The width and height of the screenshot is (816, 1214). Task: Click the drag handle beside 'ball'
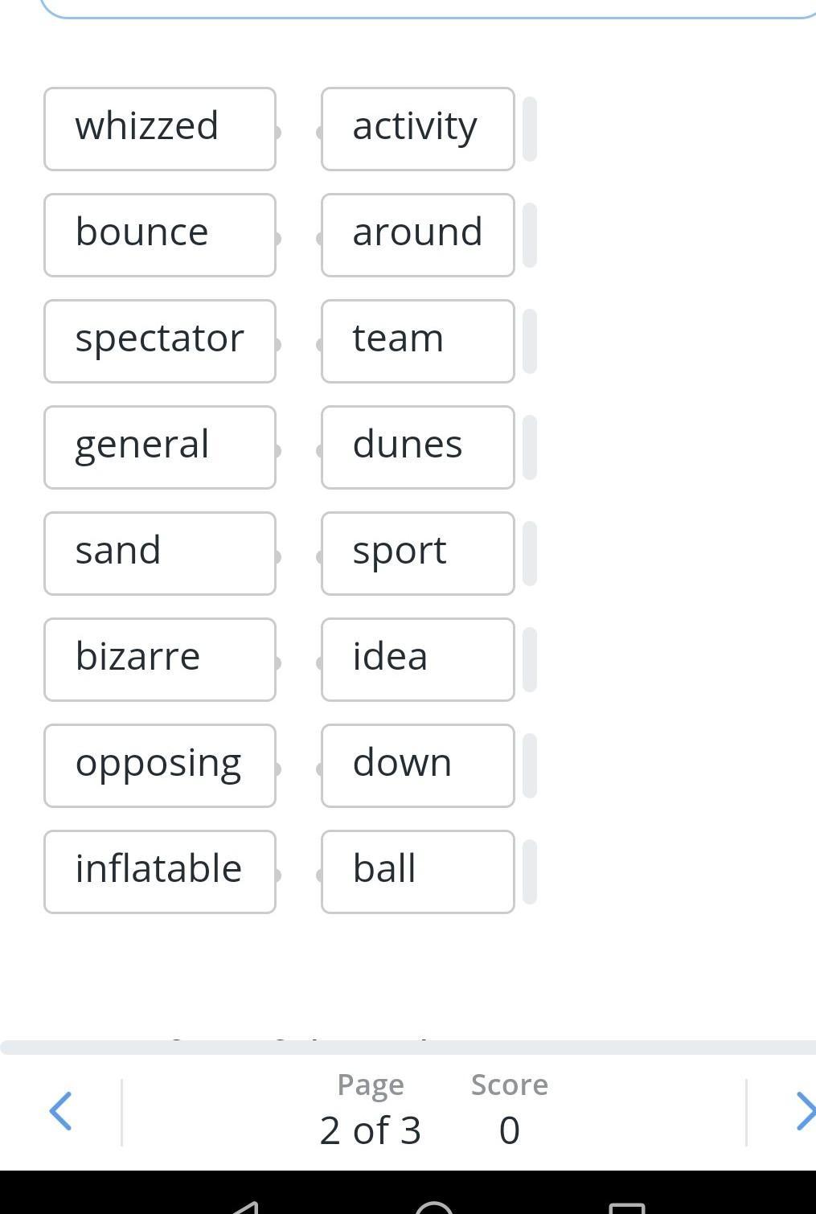[x=529, y=872]
